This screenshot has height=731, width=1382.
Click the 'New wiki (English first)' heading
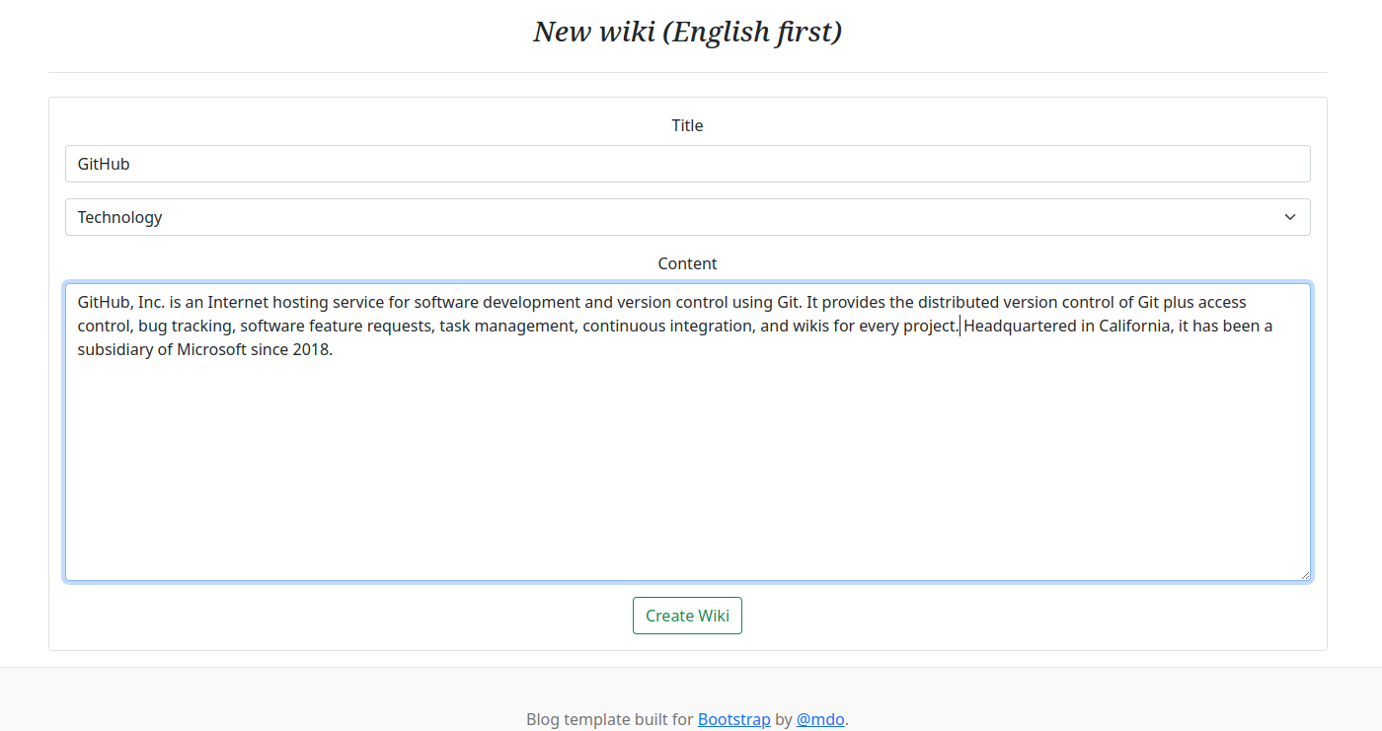(x=687, y=32)
